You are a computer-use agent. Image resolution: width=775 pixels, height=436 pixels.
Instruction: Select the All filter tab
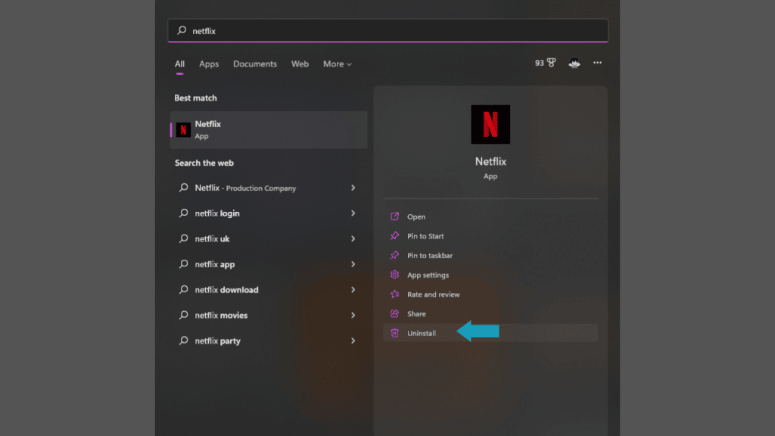point(179,64)
